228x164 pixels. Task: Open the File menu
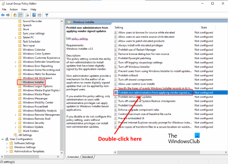(x=4, y=9)
